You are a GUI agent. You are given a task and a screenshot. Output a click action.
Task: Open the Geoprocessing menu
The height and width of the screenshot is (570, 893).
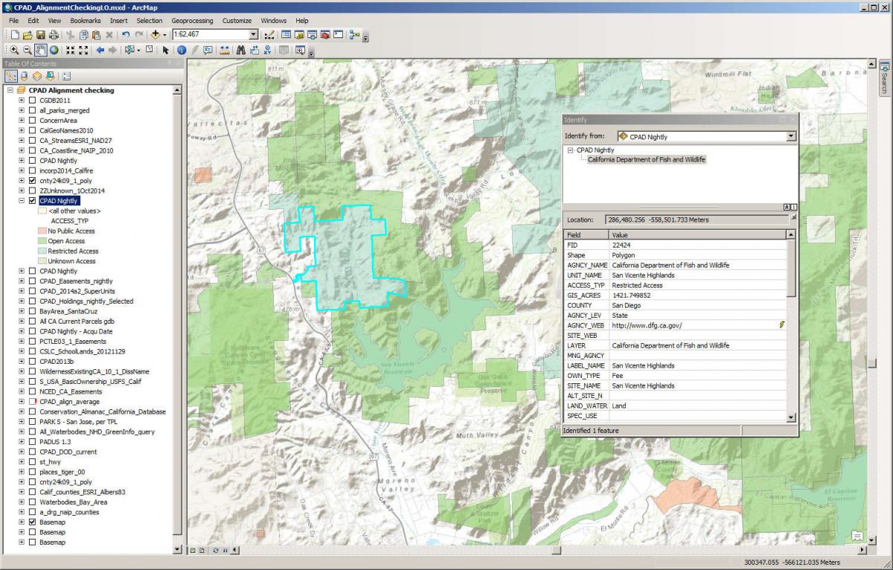click(x=193, y=21)
